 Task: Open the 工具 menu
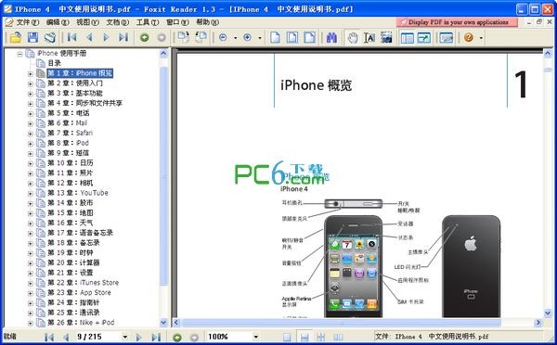[148, 22]
